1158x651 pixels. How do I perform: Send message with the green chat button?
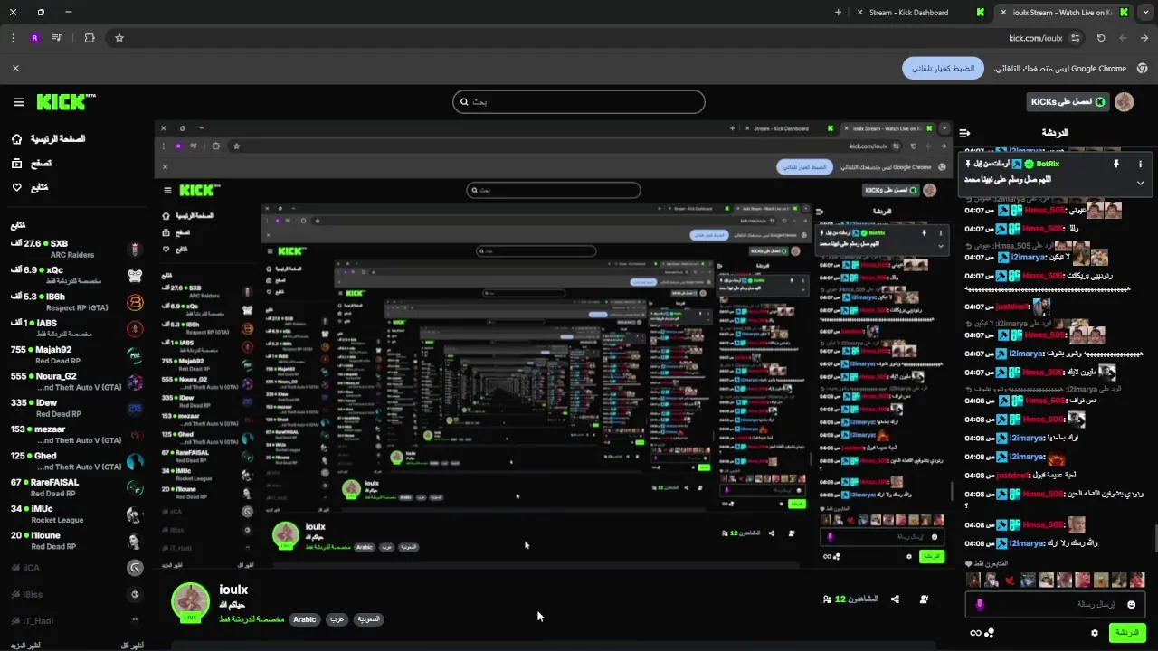(x=1127, y=633)
